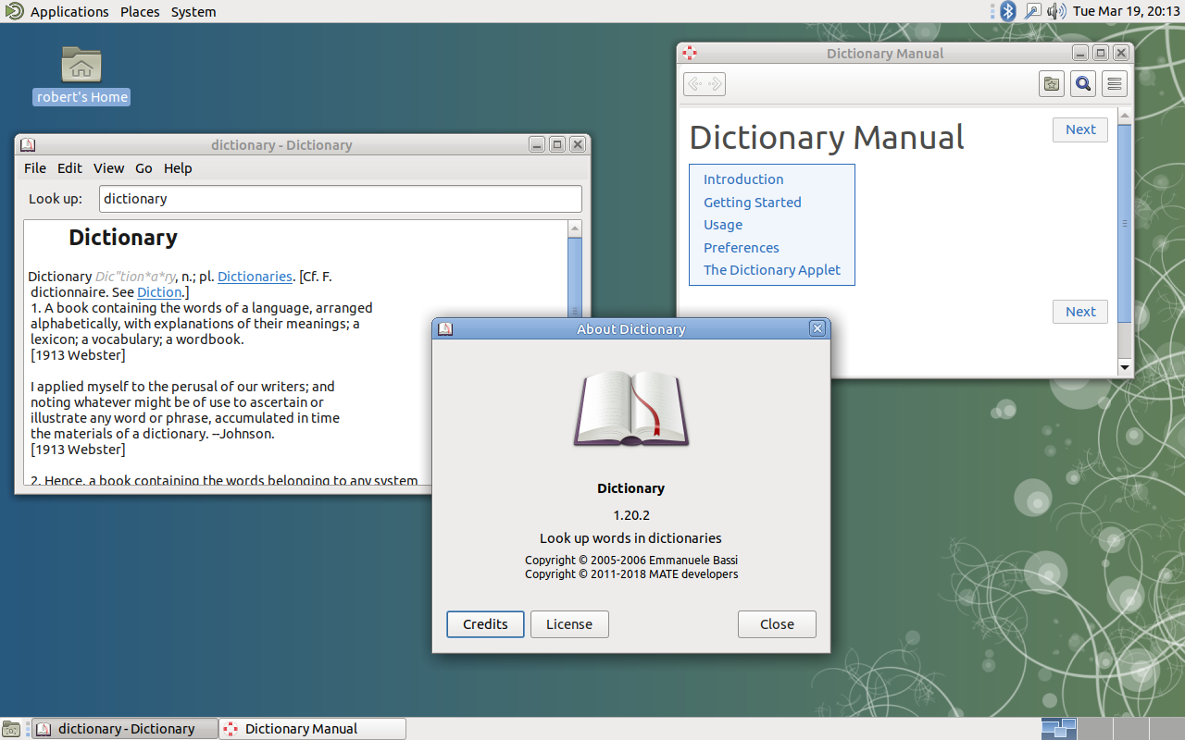Click the Look up text field
Screen dimensions: 1185x740
pos(341,199)
